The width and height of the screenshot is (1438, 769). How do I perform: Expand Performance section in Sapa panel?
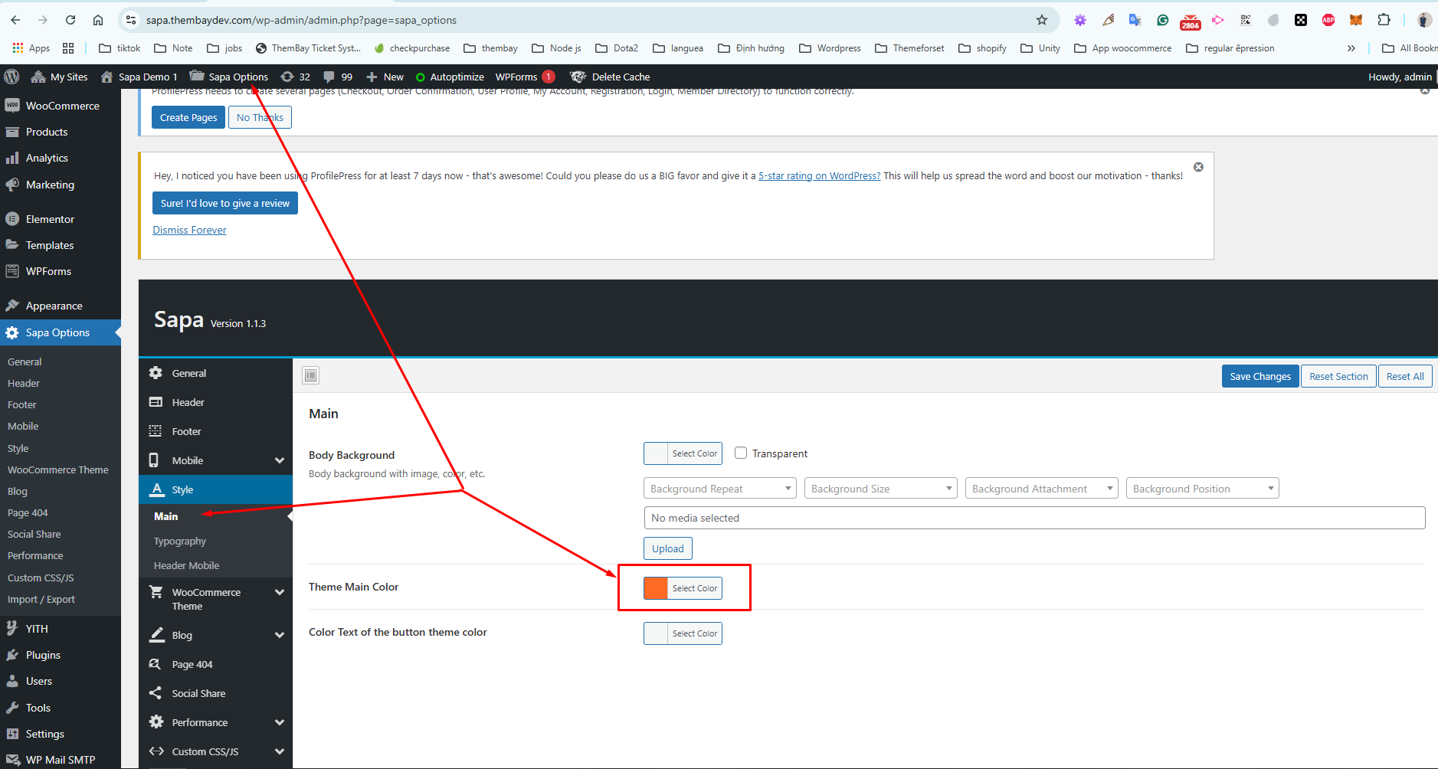[x=216, y=722]
